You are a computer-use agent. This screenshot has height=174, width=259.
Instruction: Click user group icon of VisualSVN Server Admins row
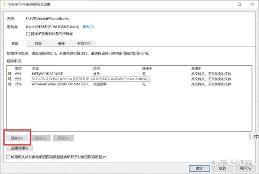point(9,79)
